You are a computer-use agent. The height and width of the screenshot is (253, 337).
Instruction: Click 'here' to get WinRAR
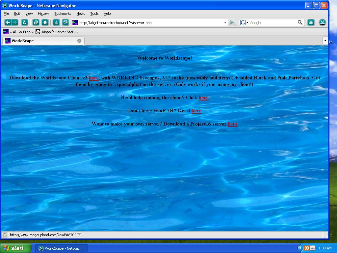click(x=196, y=111)
